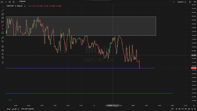Click the redo arrow in top toolbar
This screenshot has height=111, width=197.
pyautogui.click(x=170, y=2)
